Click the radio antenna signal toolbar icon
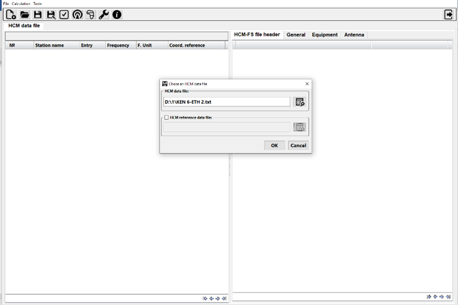This screenshot has width=458, height=305. pos(77,15)
